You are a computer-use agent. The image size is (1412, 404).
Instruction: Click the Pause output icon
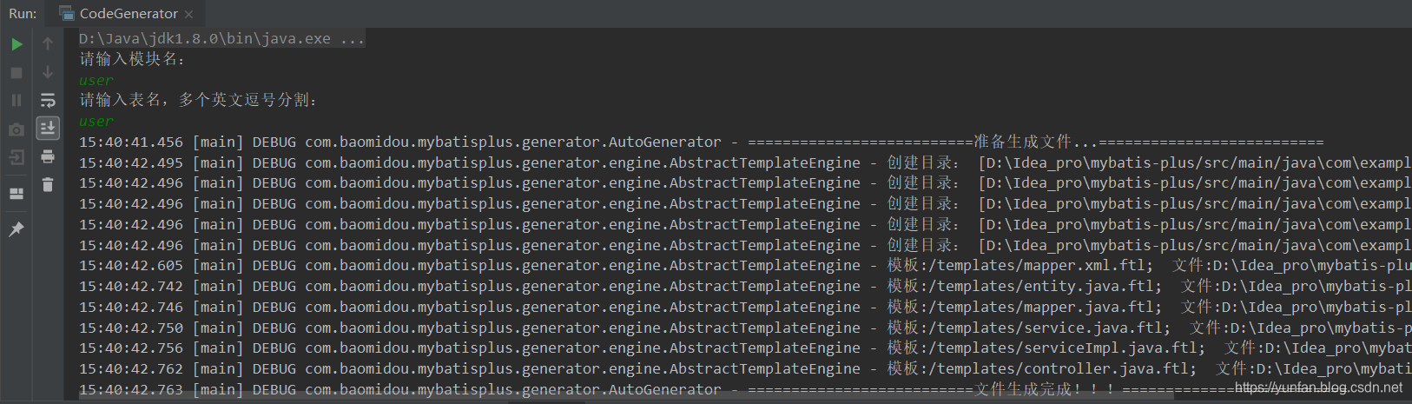click(x=16, y=100)
